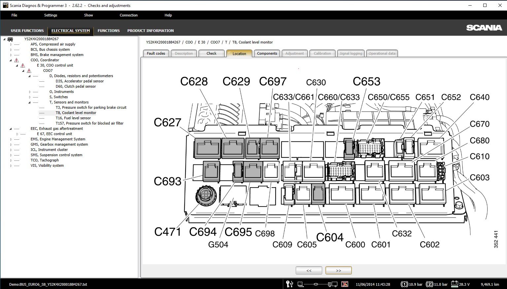Image resolution: width=507 pixels, height=289 pixels.
Task: Click the bus icon at the tree root
Action: coord(10,39)
